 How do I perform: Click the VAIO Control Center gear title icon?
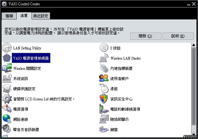pos(4,4)
